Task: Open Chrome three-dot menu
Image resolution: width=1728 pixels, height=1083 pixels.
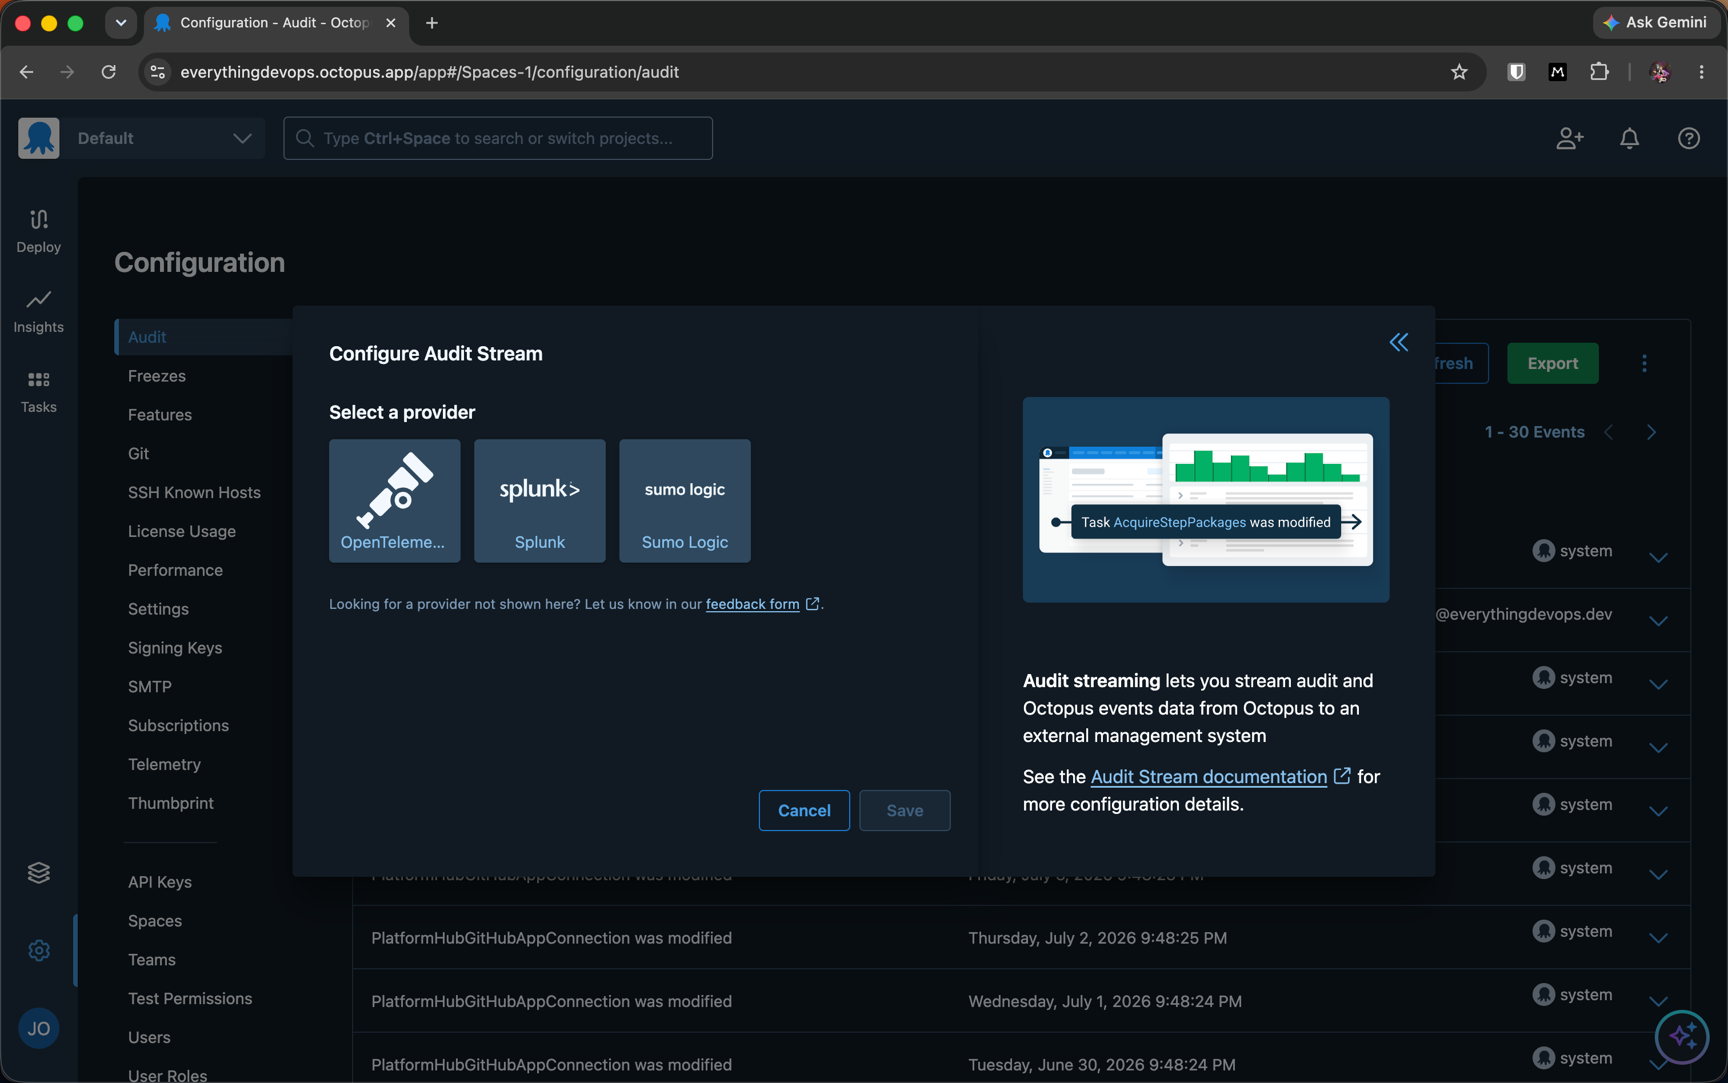Action: pyautogui.click(x=1702, y=71)
